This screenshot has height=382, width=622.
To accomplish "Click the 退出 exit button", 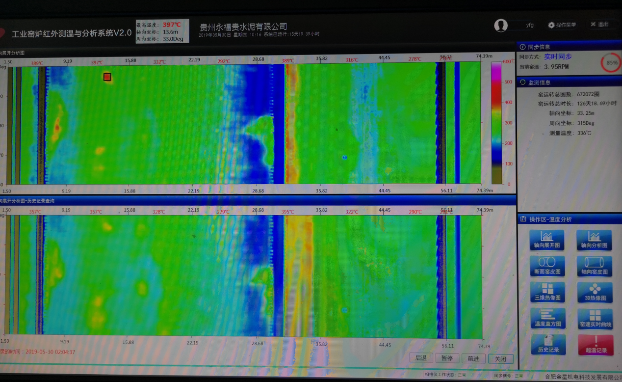I will tap(599, 25).
